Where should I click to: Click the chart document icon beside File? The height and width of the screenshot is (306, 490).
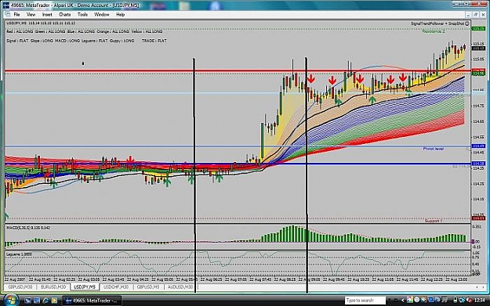pos(8,14)
